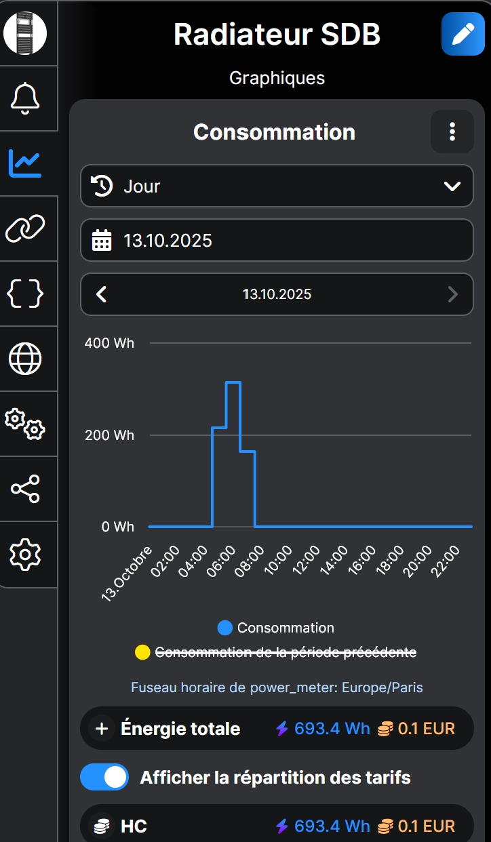Click the globe icon in sidebar
The image size is (491, 842).
click(26, 359)
